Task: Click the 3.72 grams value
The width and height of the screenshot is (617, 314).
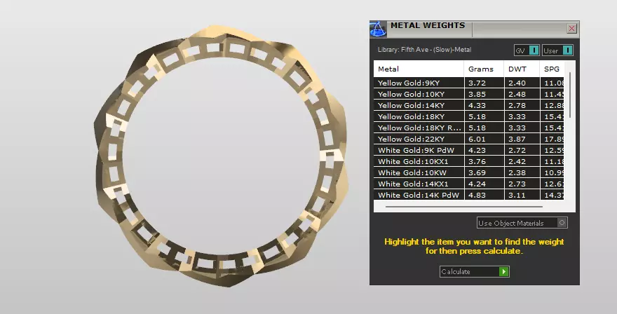Action: [x=477, y=83]
